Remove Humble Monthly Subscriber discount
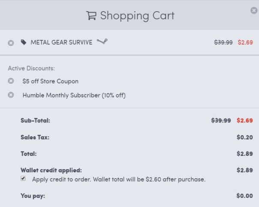 tap(11, 95)
